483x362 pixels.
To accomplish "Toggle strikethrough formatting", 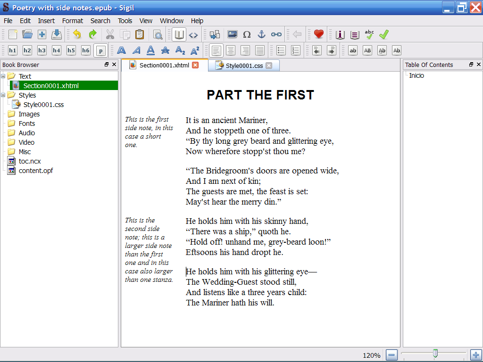I will pyautogui.click(x=166, y=50).
